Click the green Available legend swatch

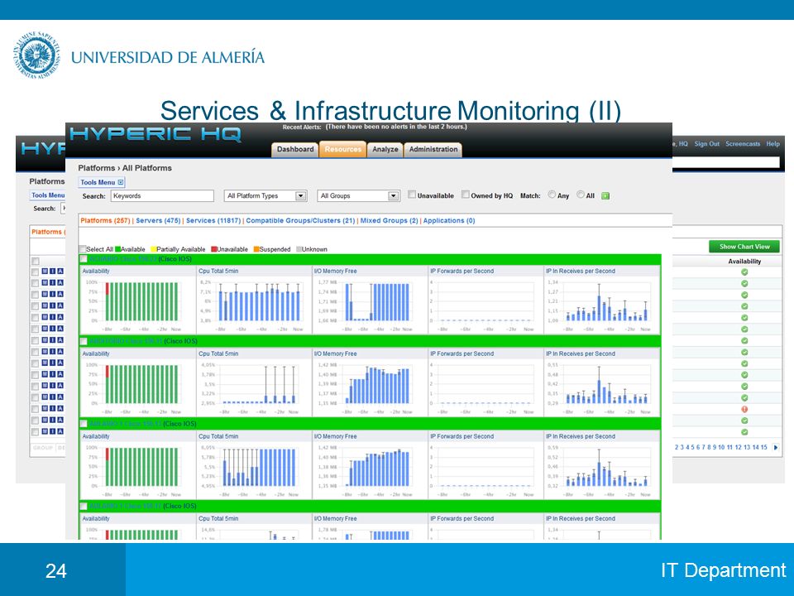pos(118,249)
